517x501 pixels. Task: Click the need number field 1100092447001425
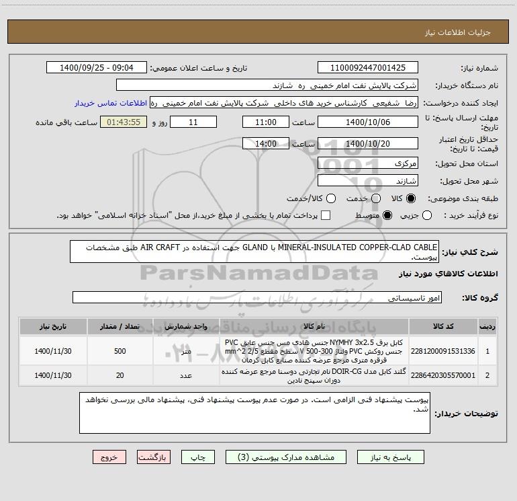368,67
